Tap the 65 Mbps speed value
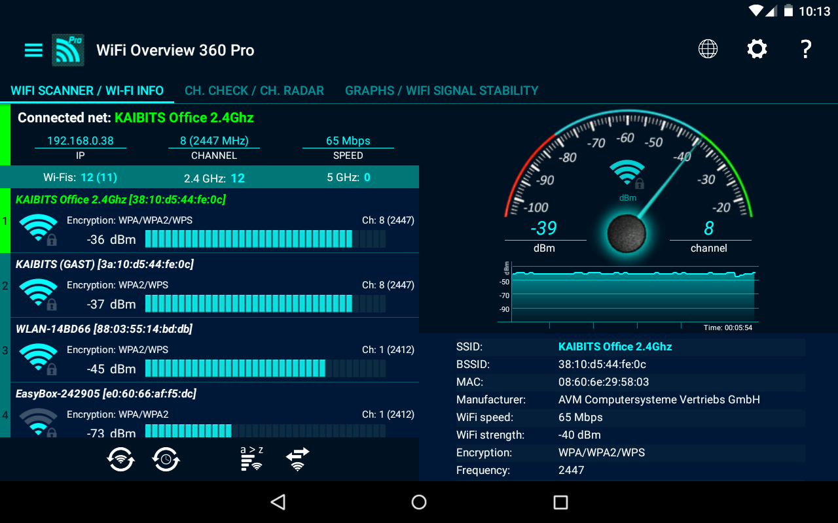838x523 pixels. (348, 141)
